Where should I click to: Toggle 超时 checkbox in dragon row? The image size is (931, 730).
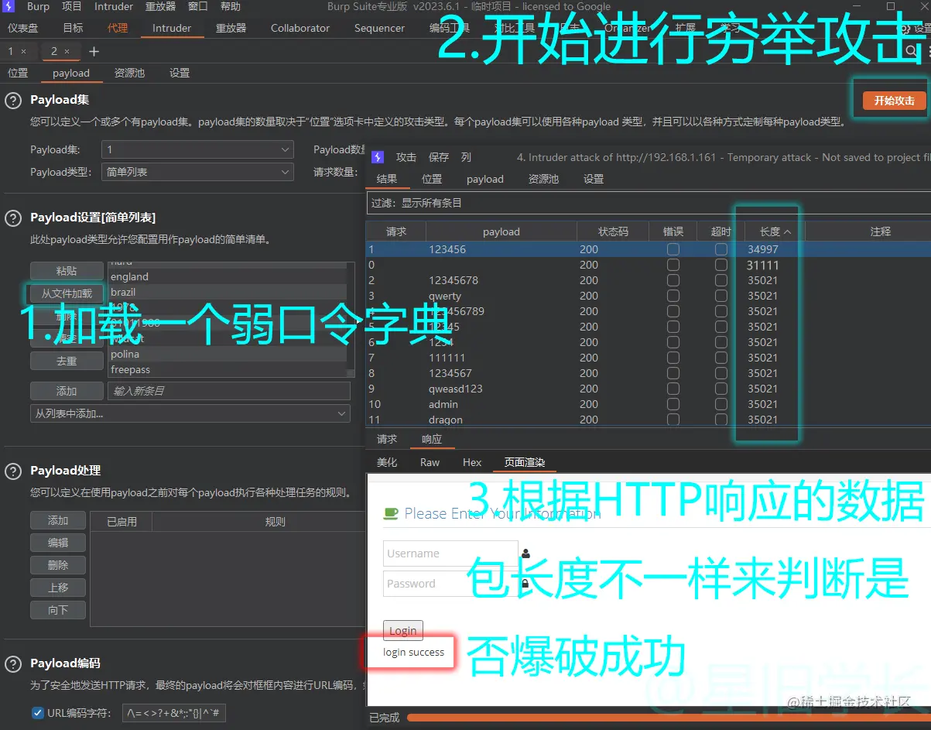pyautogui.click(x=720, y=420)
